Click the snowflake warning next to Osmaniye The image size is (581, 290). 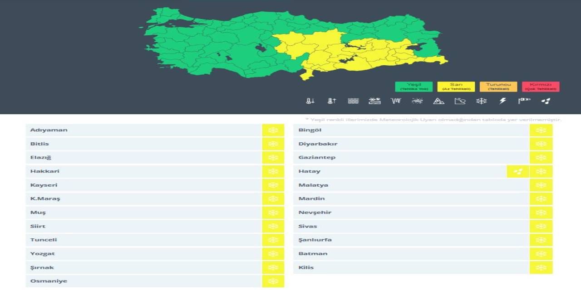[273, 280]
